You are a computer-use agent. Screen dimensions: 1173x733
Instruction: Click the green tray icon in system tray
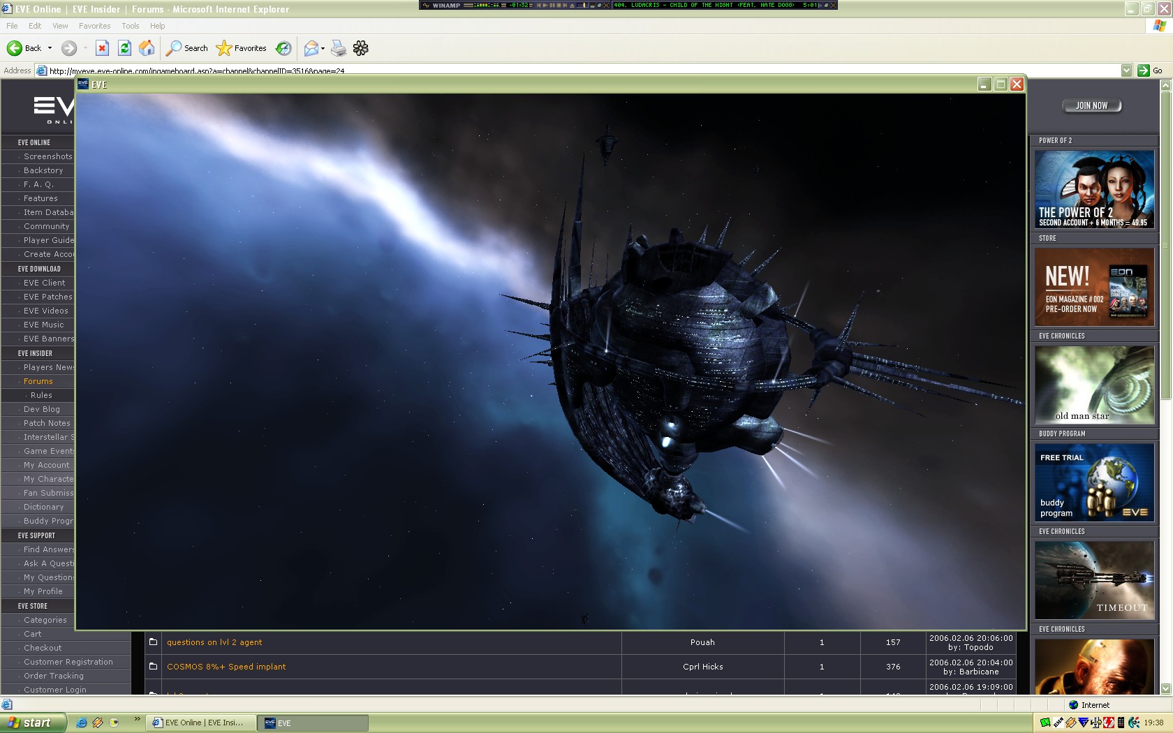pyautogui.click(x=1045, y=723)
